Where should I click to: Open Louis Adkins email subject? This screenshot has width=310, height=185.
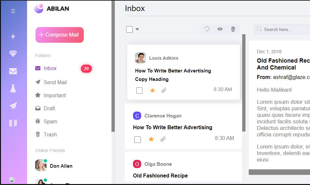(x=173, y=75)
